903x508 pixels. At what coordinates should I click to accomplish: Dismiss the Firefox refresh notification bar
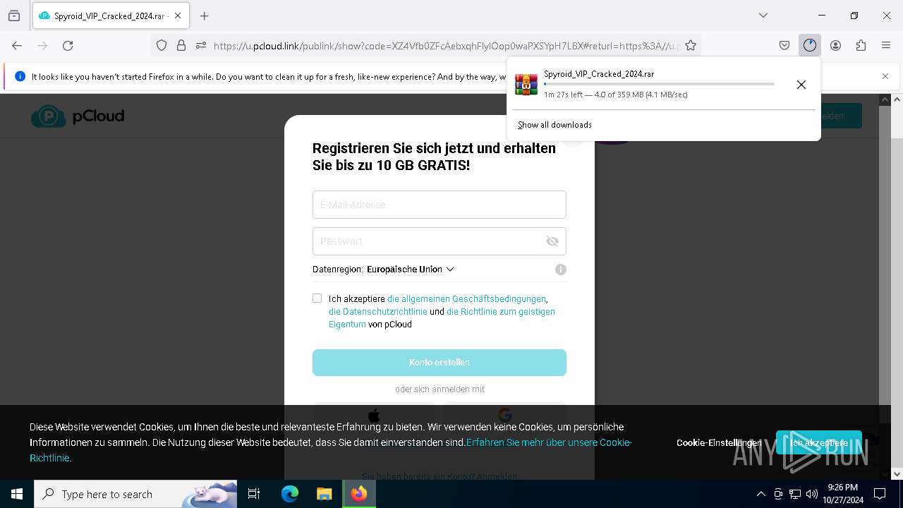885,76
